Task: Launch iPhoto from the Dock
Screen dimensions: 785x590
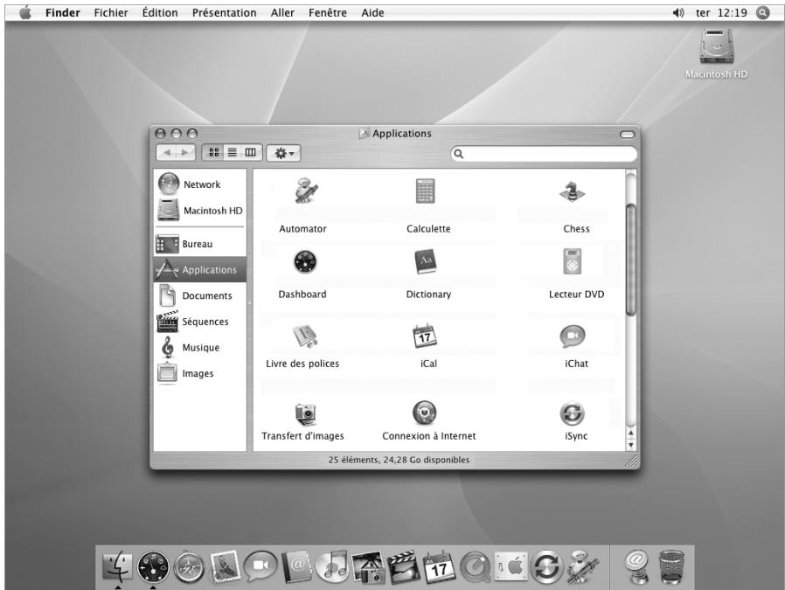Action: [x=368, y=567]
